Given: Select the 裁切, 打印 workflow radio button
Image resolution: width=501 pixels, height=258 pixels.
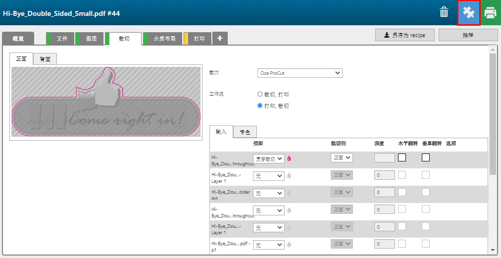Looking at the screenshot, I should [x=260, y=94].
